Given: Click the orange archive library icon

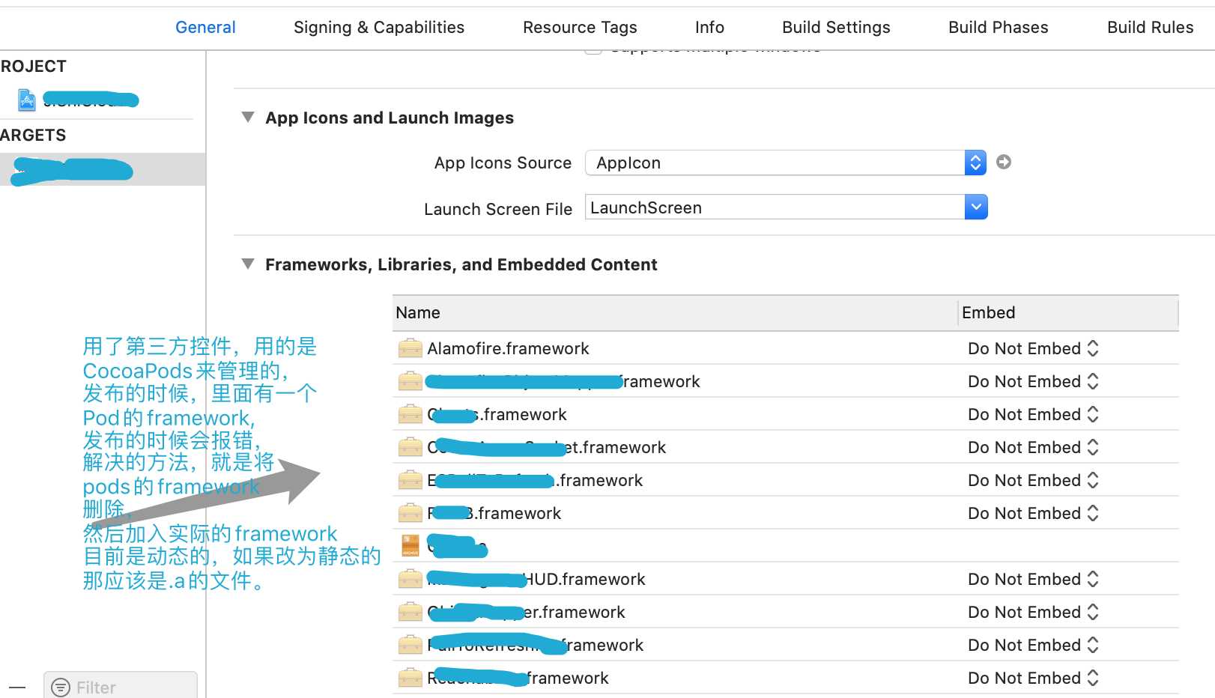Looking at the screenshot, I should pos(410,546).
